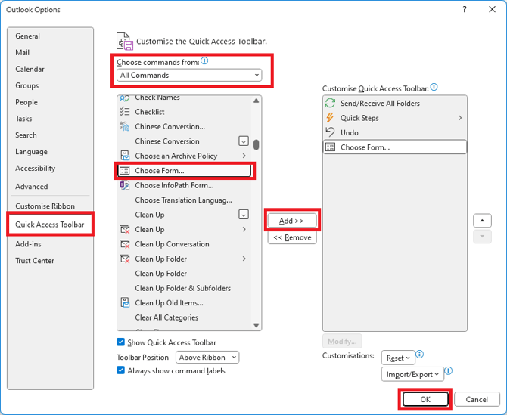Select the Quick Steps lightning icon
507x415 pixels.
(x=330, y=118)
